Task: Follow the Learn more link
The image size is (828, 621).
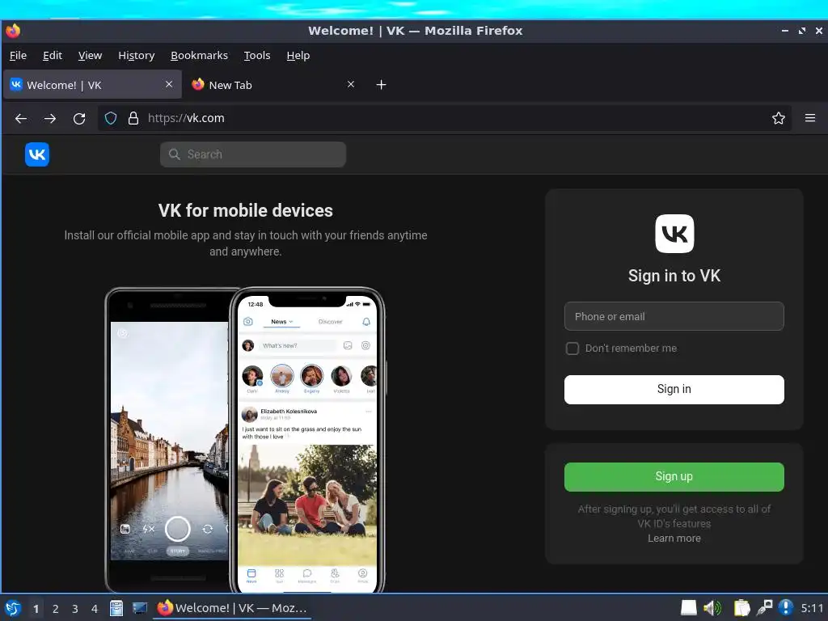Action: (x=674, y=538)
